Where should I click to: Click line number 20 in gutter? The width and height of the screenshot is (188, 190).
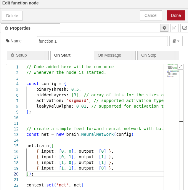click(x=16, y=174)
